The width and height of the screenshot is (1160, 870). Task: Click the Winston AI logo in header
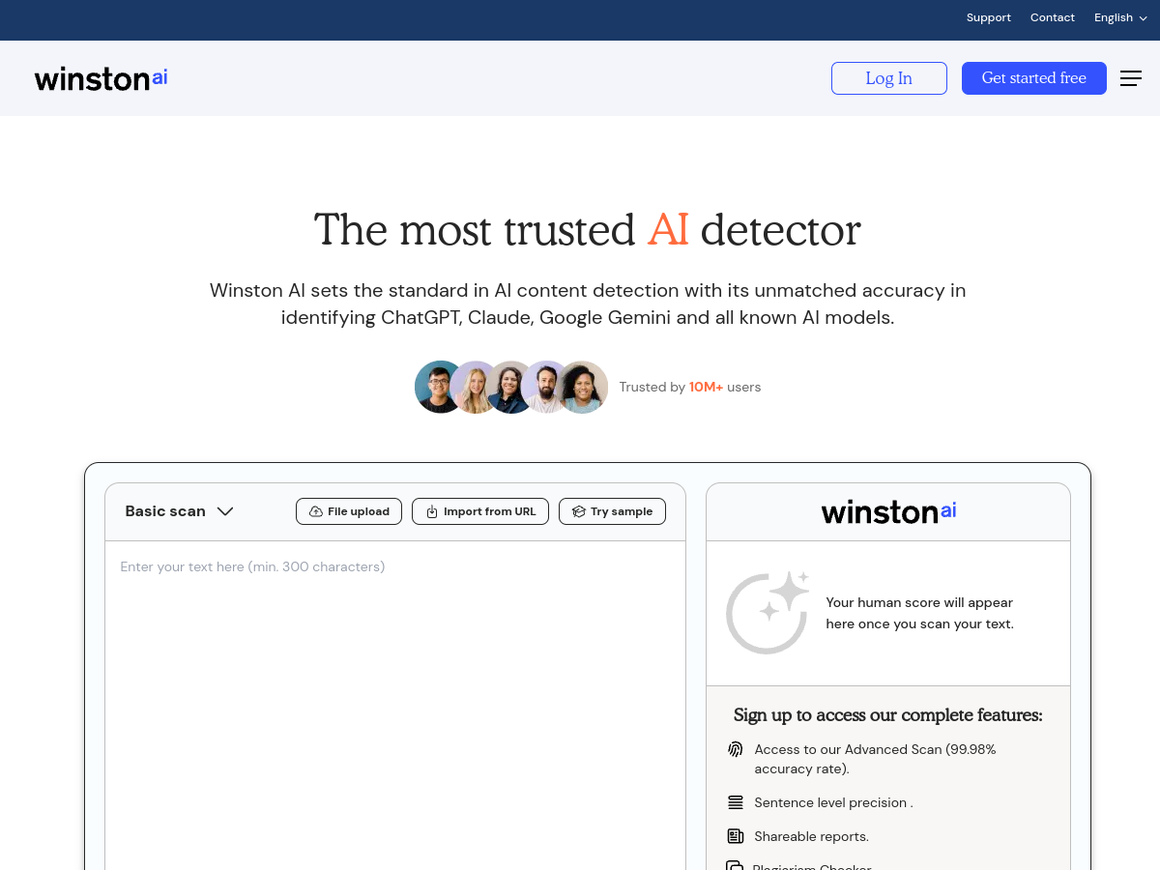coord(101,78)
